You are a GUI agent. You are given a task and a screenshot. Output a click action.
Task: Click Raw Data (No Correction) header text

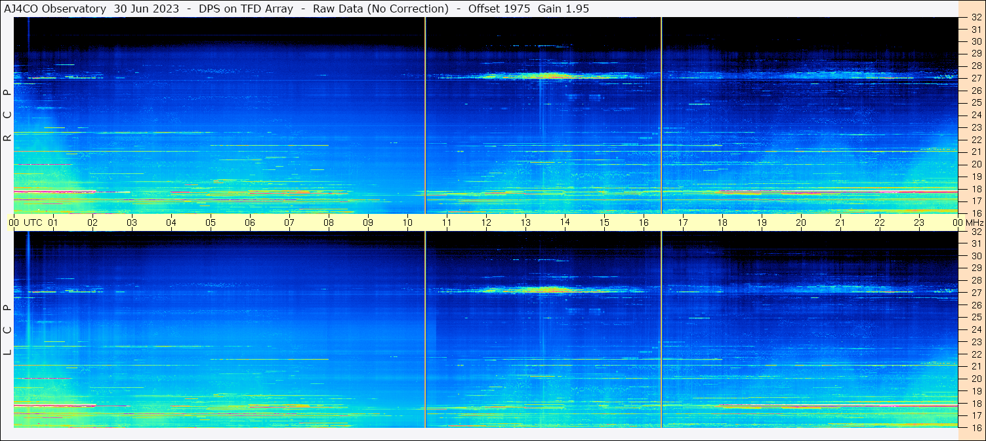[380, 9]
